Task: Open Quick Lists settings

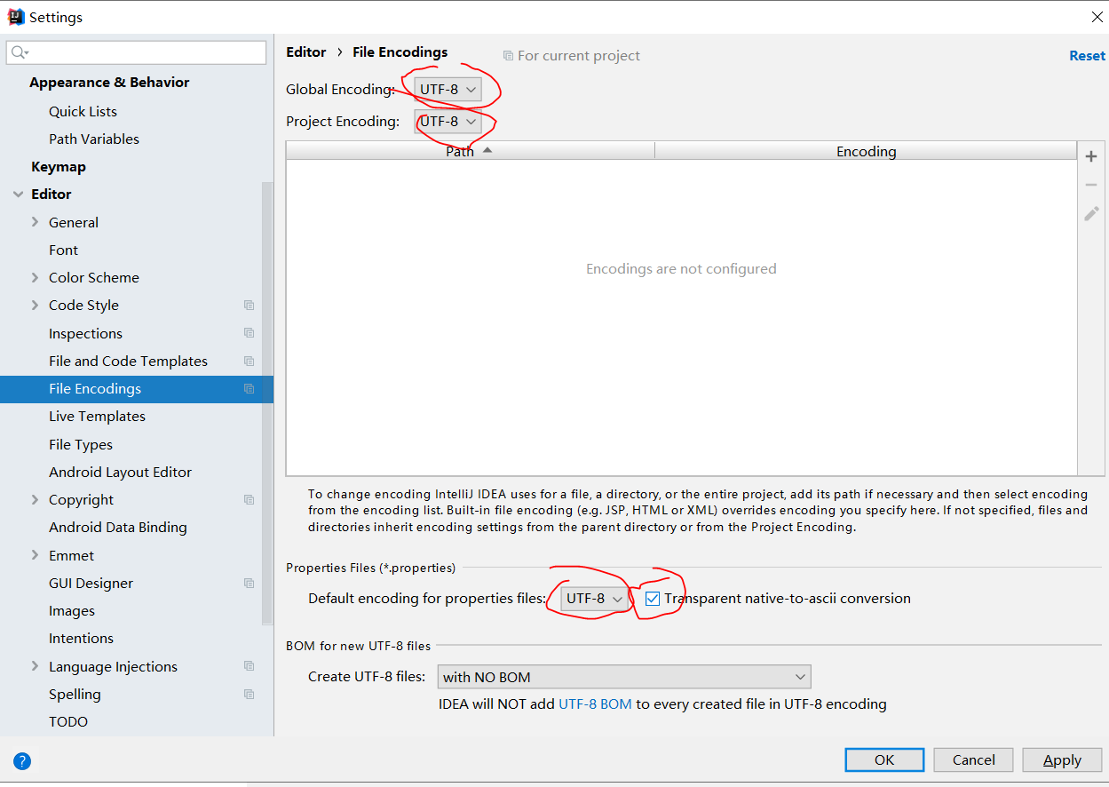Action: pyautogui.click(x=83, y=111)
